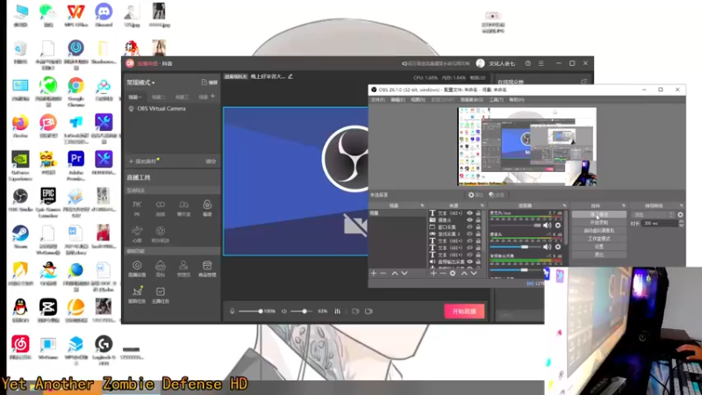Open PK tool in Douyin live tools

point(137,208)
